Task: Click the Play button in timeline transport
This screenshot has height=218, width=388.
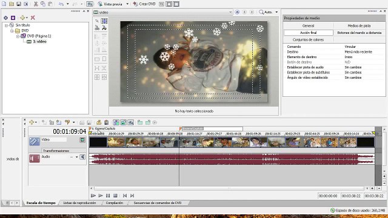Action: (101, 196)
